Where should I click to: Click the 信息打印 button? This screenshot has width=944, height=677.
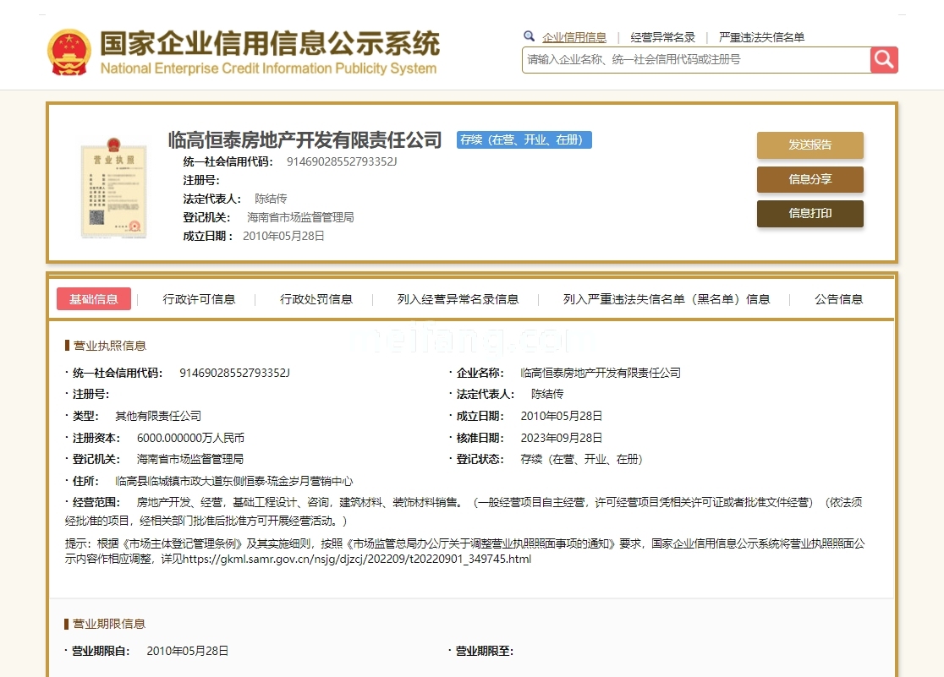pyautogui.click(x=810, y=214)
